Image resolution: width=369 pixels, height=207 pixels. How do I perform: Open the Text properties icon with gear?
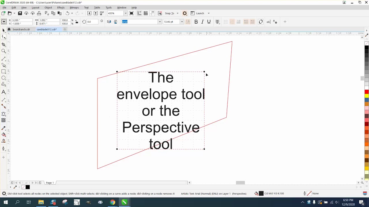coord(275,22)
